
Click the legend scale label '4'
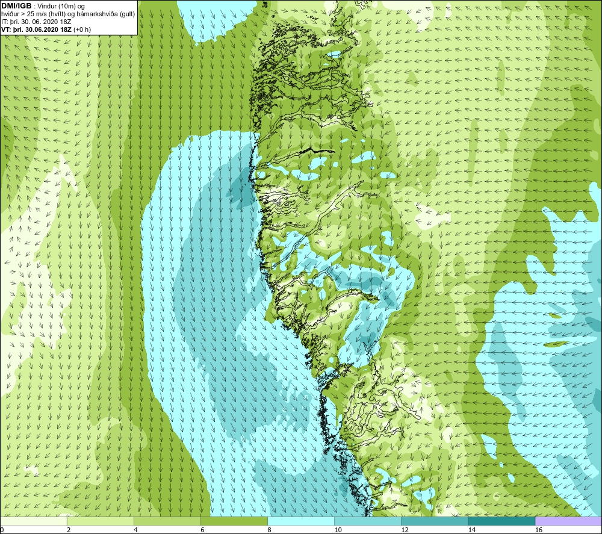coord(135,530)
